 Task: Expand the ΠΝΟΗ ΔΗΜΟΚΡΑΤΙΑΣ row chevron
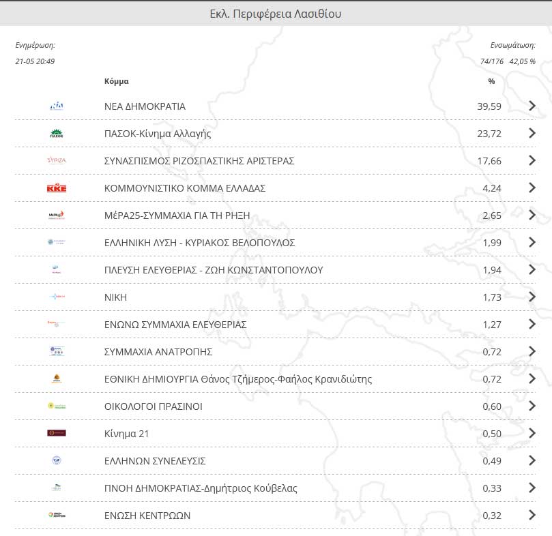click(x=532, y=488)
